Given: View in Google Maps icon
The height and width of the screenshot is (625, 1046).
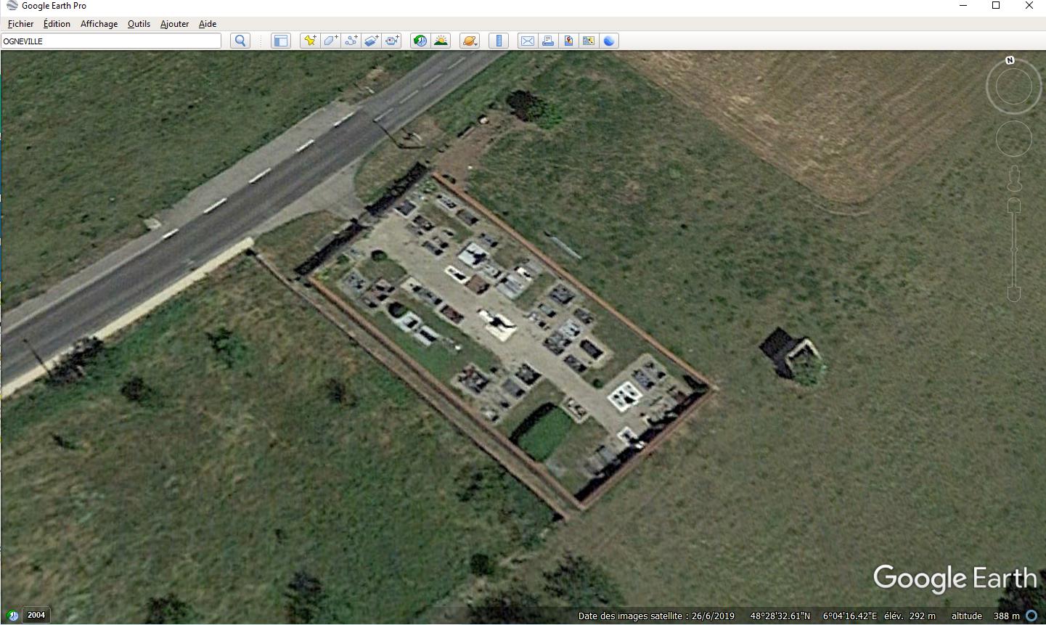Looking at the screenshot, I should (x=589, y=41).
